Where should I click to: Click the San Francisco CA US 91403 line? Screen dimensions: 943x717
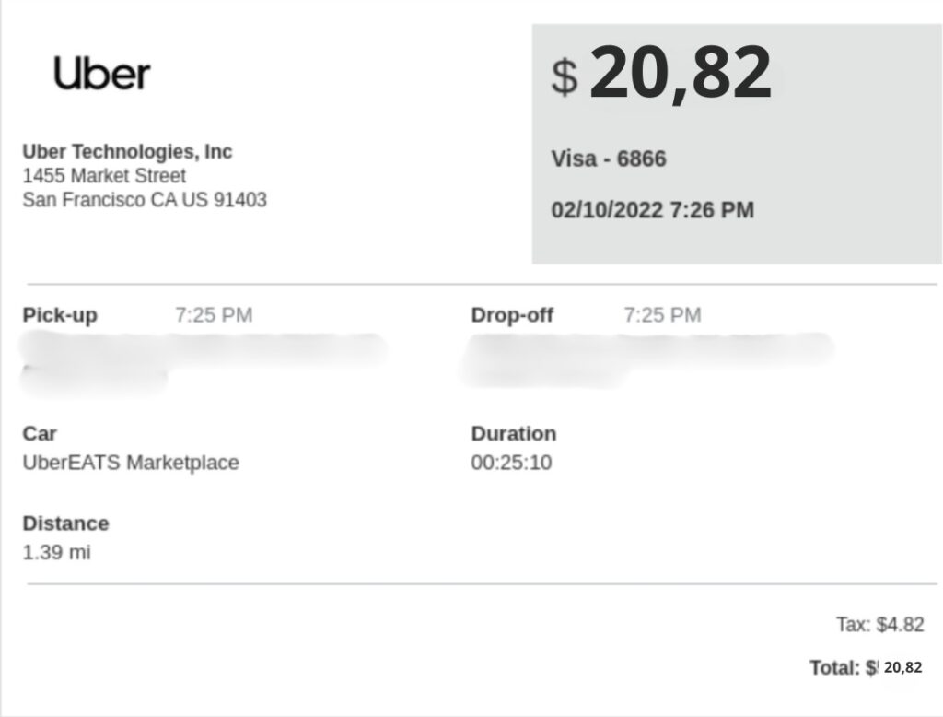click(x=145, y=200)
